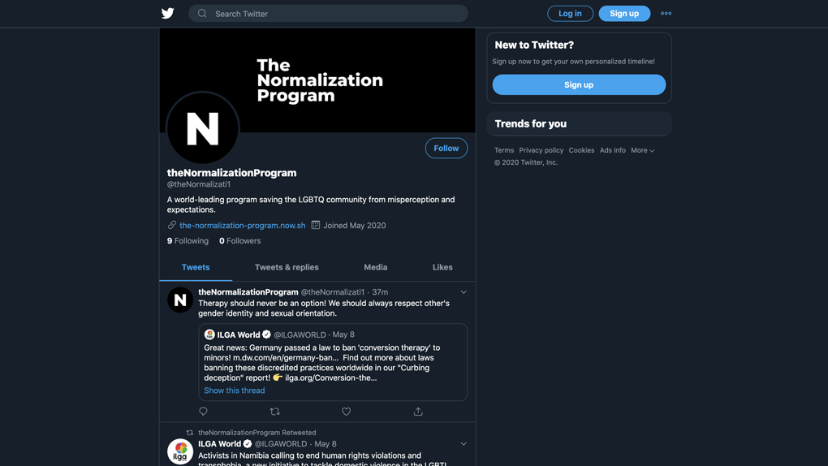828x466 pixels.
Task: Like the first tweet
Action: [x=346, y=412]
